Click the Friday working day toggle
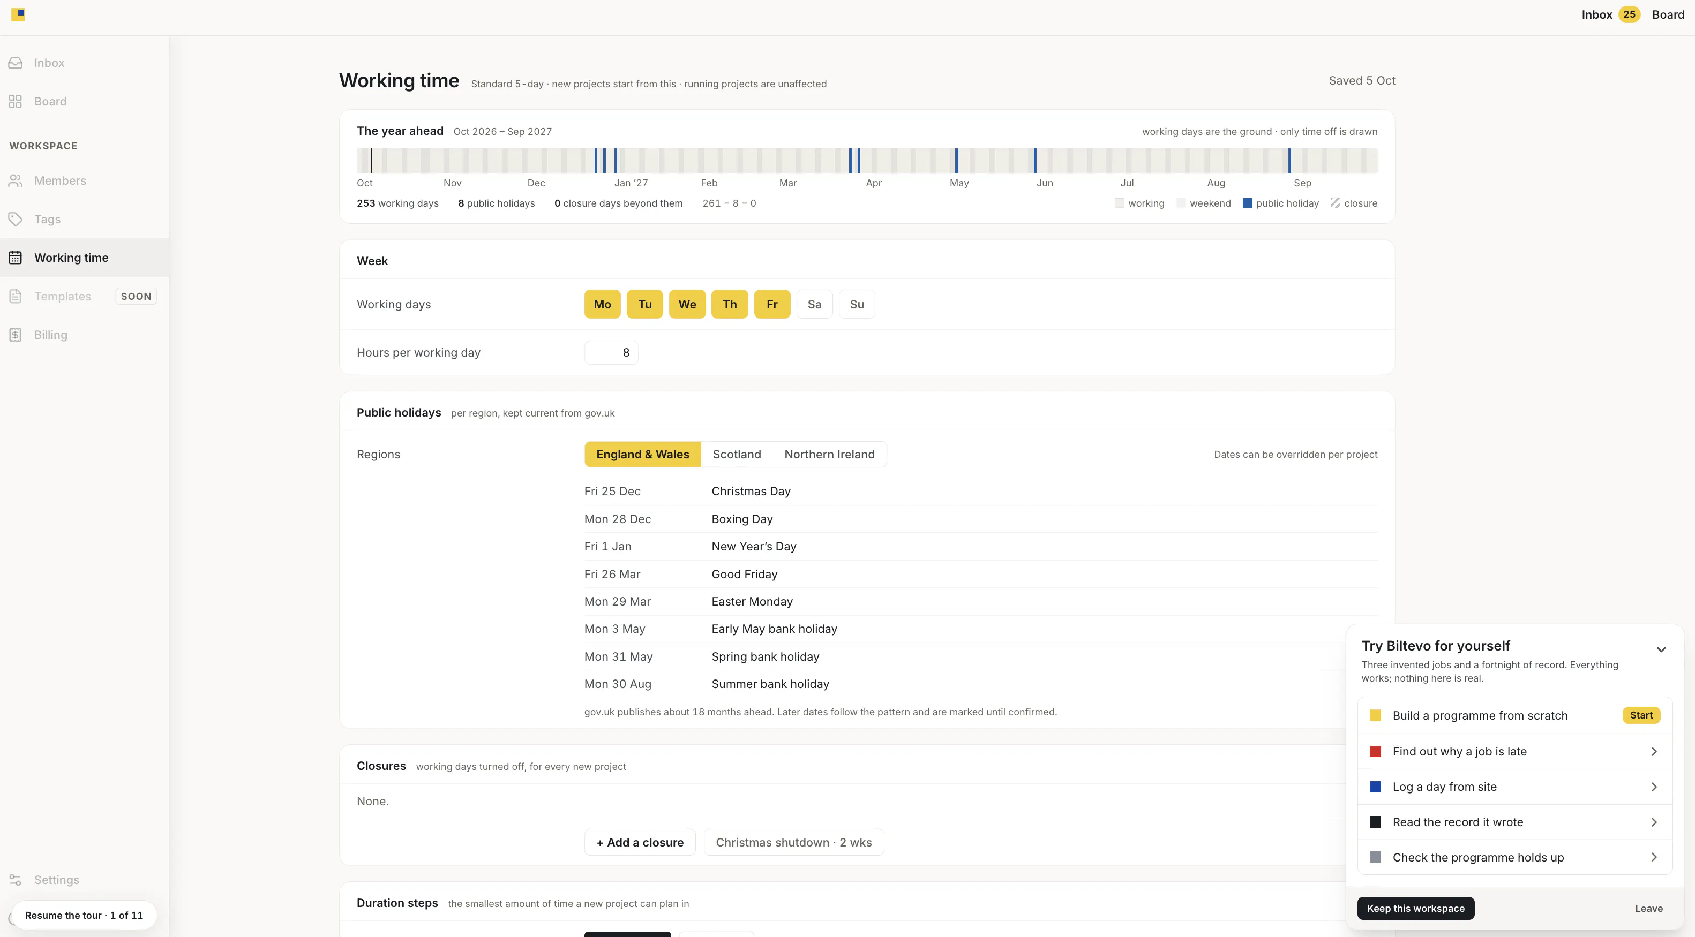Viewport: 1695px width, 937px height. 772,305
